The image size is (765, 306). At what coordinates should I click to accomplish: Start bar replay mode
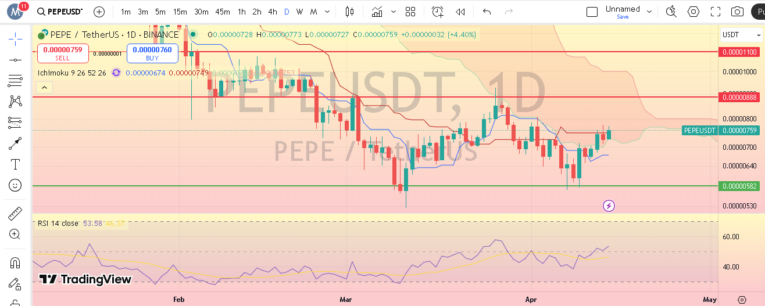click(x=460, y=12)
